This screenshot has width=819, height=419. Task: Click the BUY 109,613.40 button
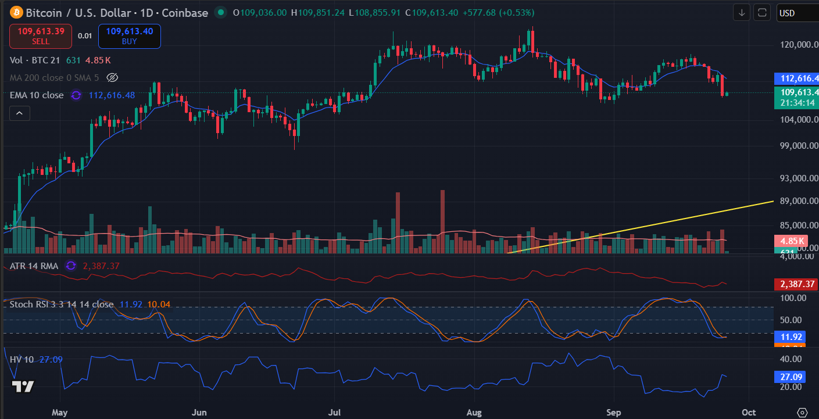click(x=130, y=36)
